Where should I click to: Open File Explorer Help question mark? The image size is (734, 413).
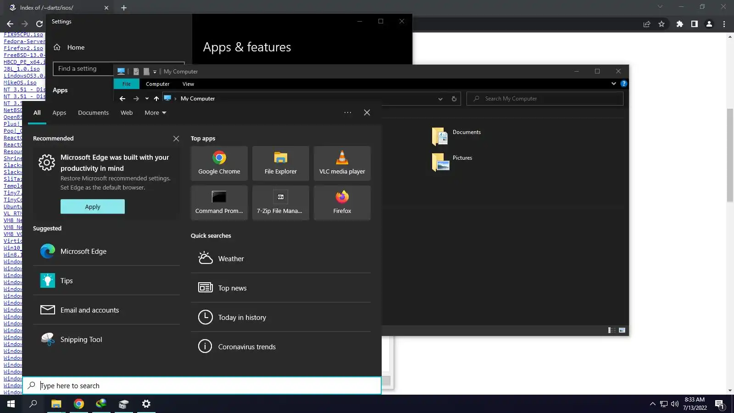pyautogui.click(x=624, y=84)
